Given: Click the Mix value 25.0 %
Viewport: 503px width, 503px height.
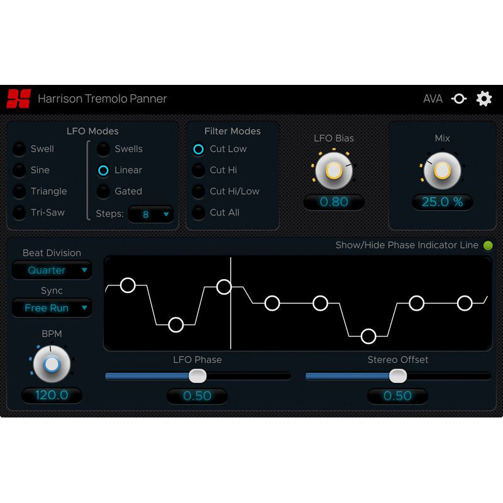Looking at the screenshot, I should 442,202.
